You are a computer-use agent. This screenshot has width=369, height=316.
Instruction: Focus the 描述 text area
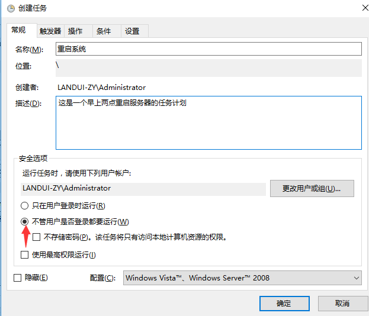click(x=208, y=123)
